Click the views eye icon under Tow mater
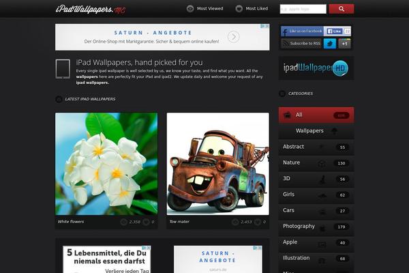The width and height of the screenshot is (409, 273). coord(235,222)
